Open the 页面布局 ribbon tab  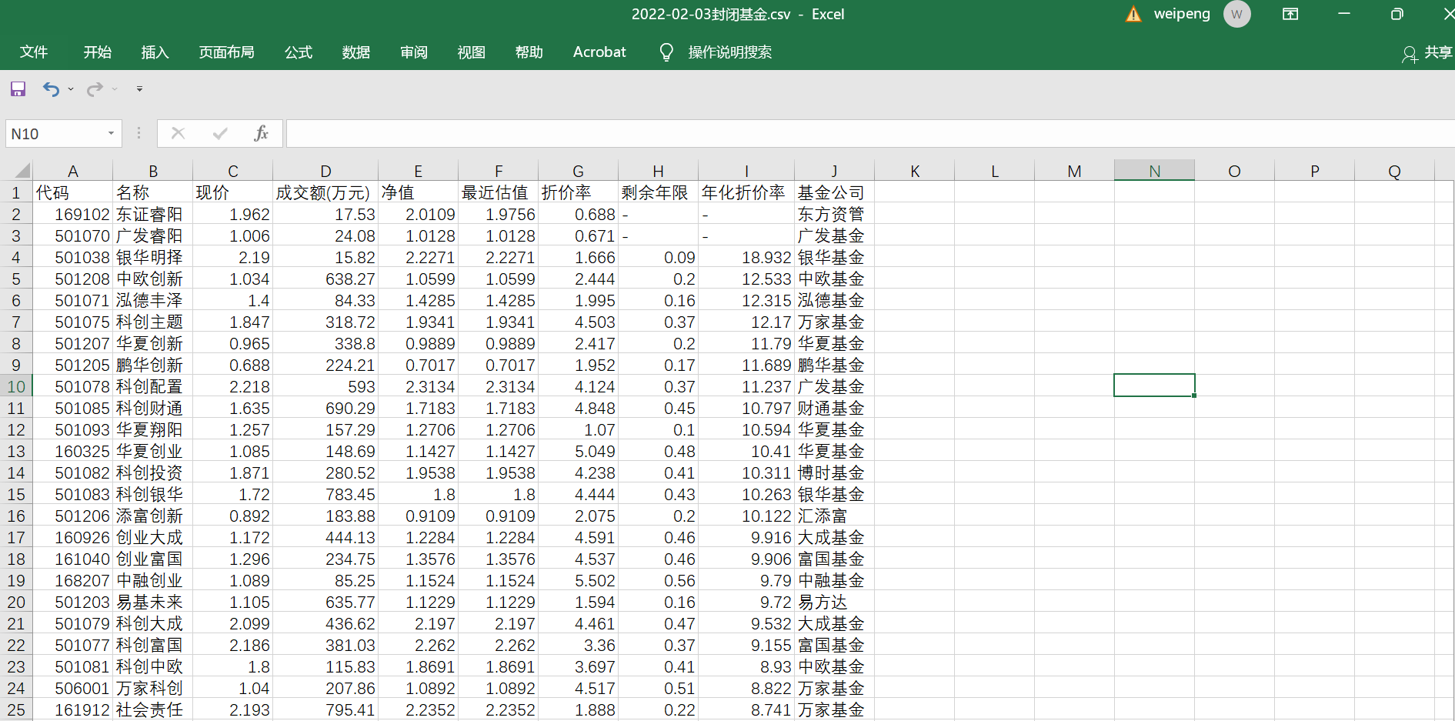click(x=226, y=52)
